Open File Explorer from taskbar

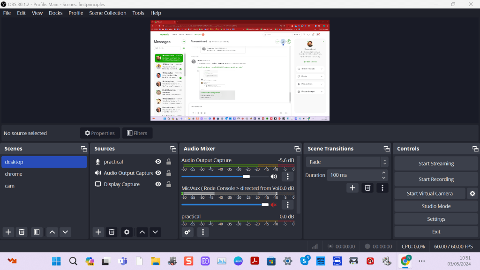click(156, 261)
